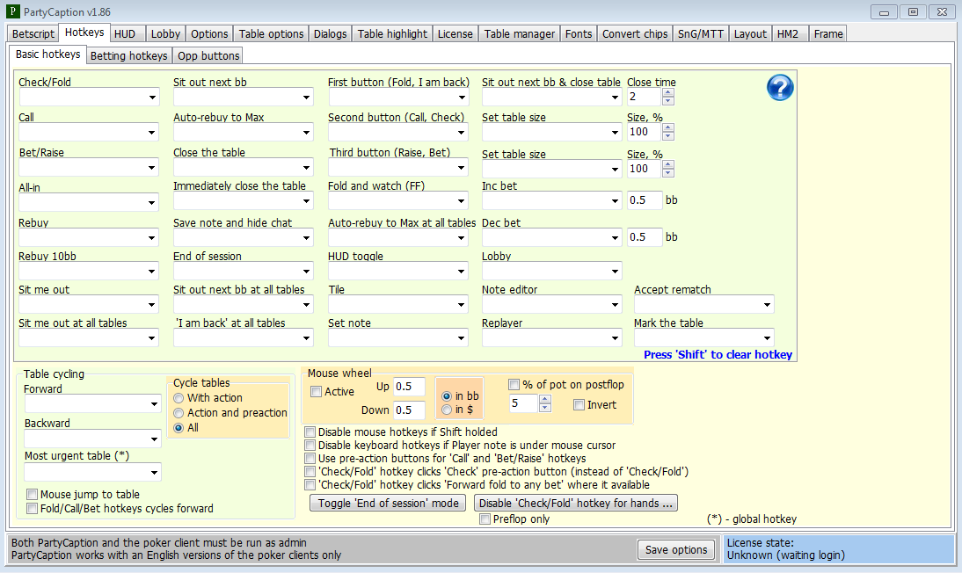Select Action and preaction radio option
Image resolution: width=962 pixels, height=573 pixels.
tap(179, 413)
